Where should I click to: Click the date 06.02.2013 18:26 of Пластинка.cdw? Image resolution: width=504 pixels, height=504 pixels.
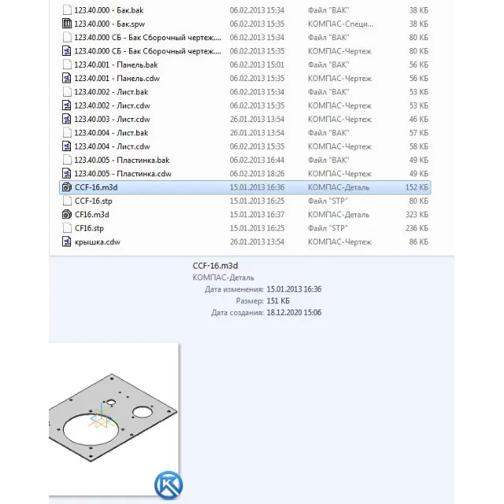coord(257,174)
